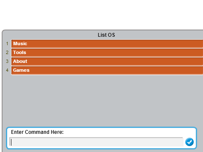Click the number 4 beside Games
The image size is (203, 152).
pos(7,70)
